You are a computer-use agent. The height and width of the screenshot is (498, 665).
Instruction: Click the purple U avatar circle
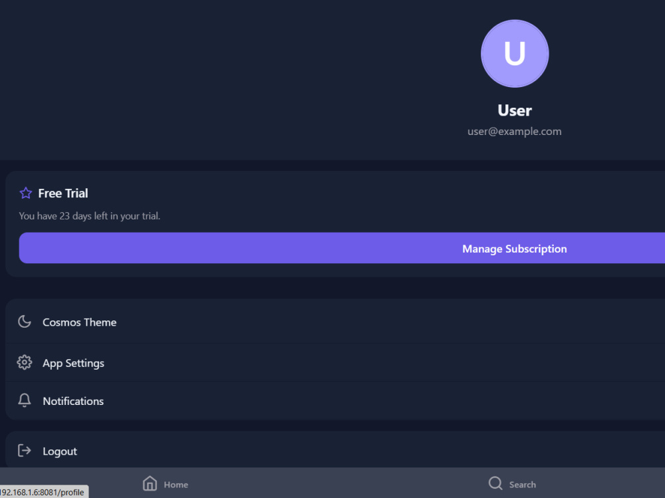coord(515,53)
